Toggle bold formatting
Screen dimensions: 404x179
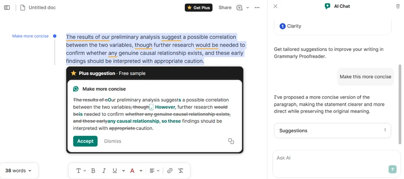tap(93, 170)
